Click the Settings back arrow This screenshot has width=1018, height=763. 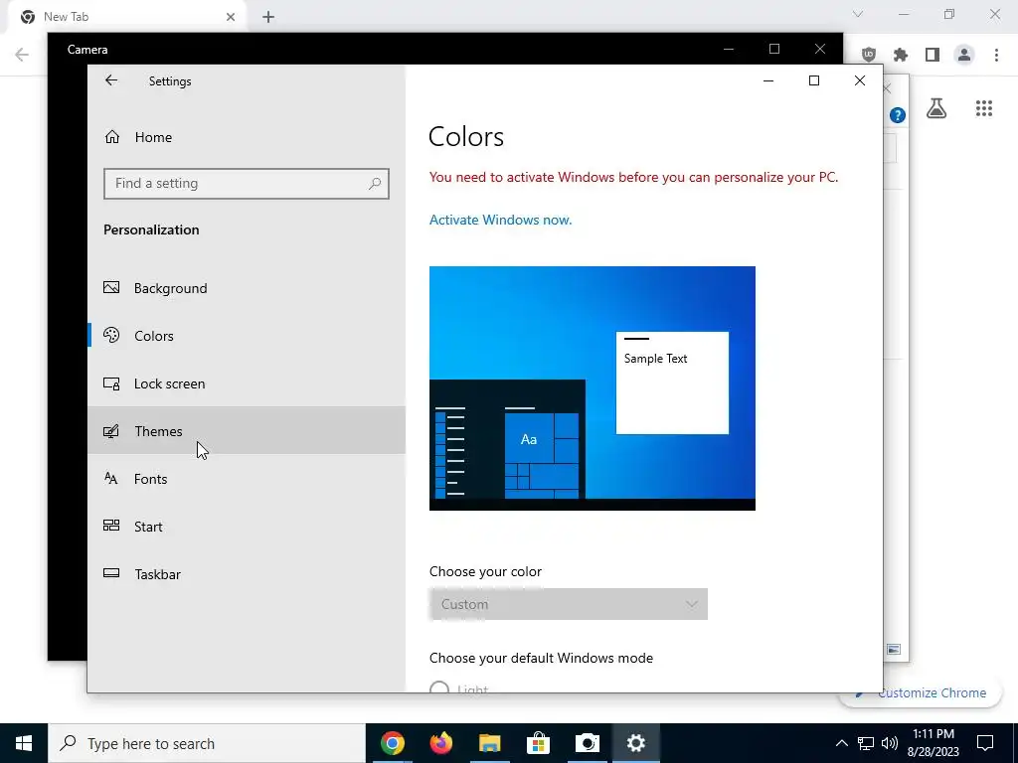[x=111, y=80]
